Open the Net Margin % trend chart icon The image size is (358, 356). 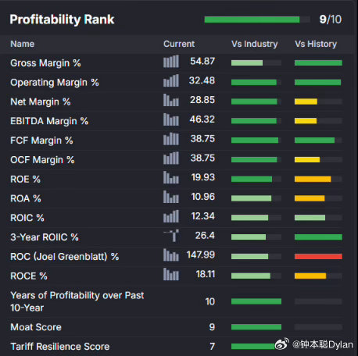click(x=171, y=100)
